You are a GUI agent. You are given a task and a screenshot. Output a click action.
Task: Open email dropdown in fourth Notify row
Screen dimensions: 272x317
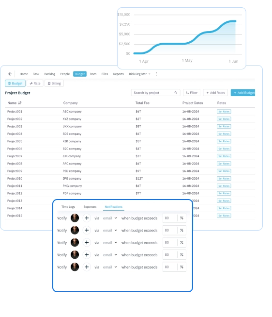point(110,255)
